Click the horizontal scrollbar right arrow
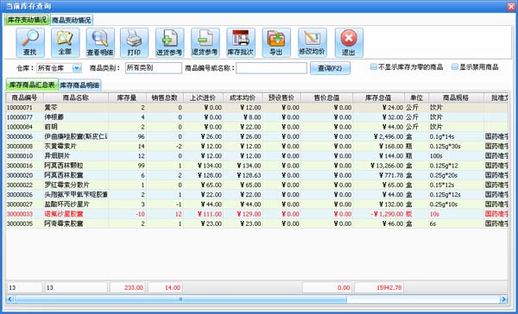518x314 pixels. pos(503,299)
